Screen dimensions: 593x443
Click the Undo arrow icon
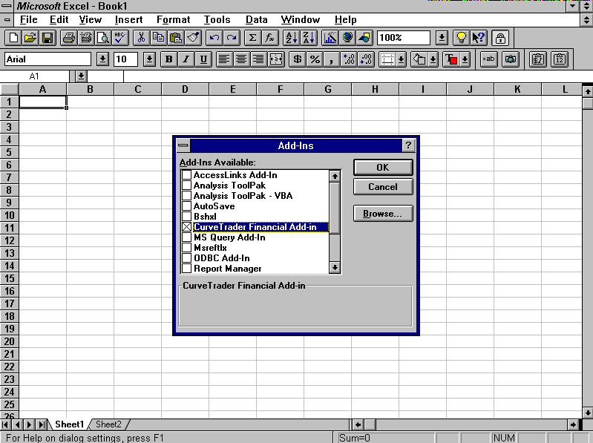214,38
